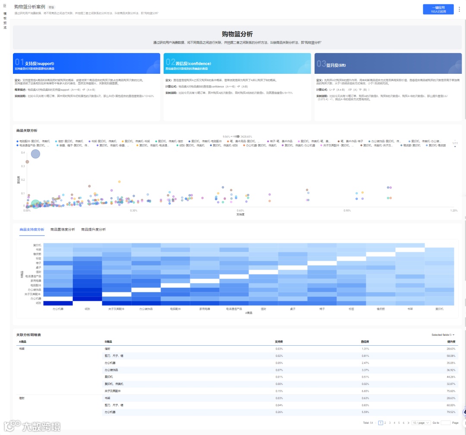Toggle legend series 橡皮筋-复印机
Viewport: 466px width, 435px height.
pos(410,145)
